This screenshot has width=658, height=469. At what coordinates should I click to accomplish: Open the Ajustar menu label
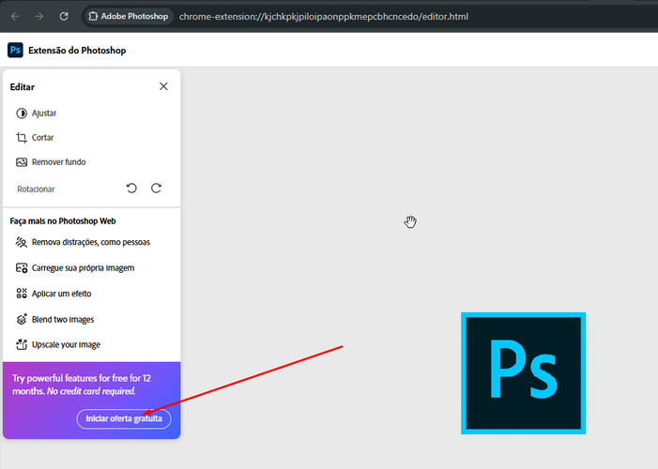tap(44, 113)
